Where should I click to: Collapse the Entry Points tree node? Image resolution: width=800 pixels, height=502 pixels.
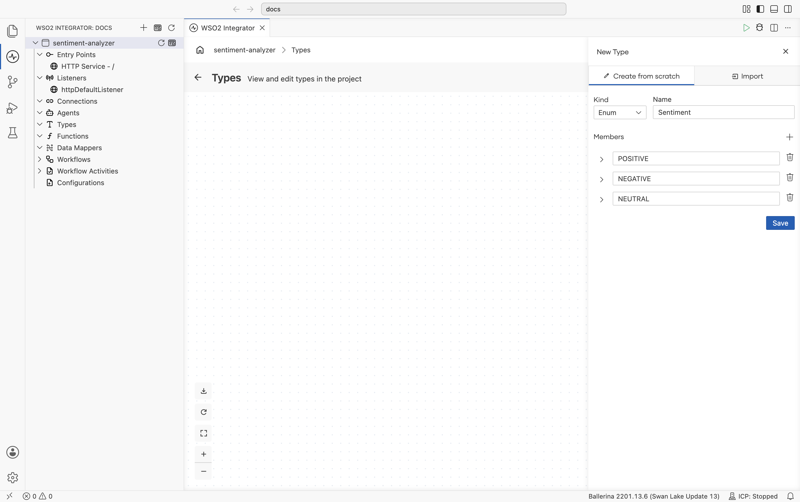[39, 54]
